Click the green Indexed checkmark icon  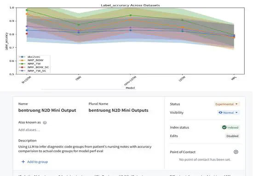tap(224, 127)
